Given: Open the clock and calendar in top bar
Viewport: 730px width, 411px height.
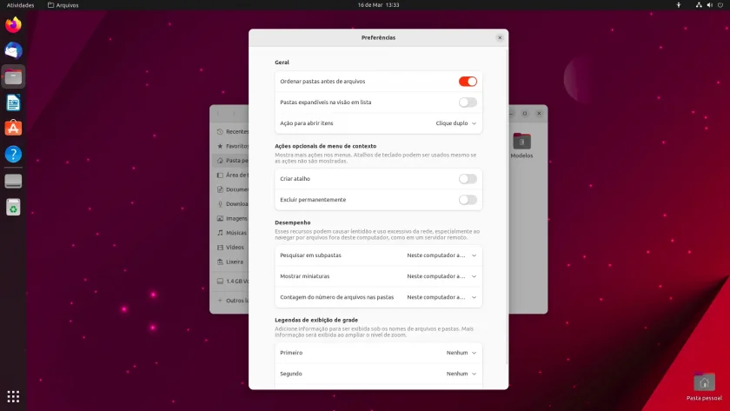Looking at the screenshot, I should 378,4.
